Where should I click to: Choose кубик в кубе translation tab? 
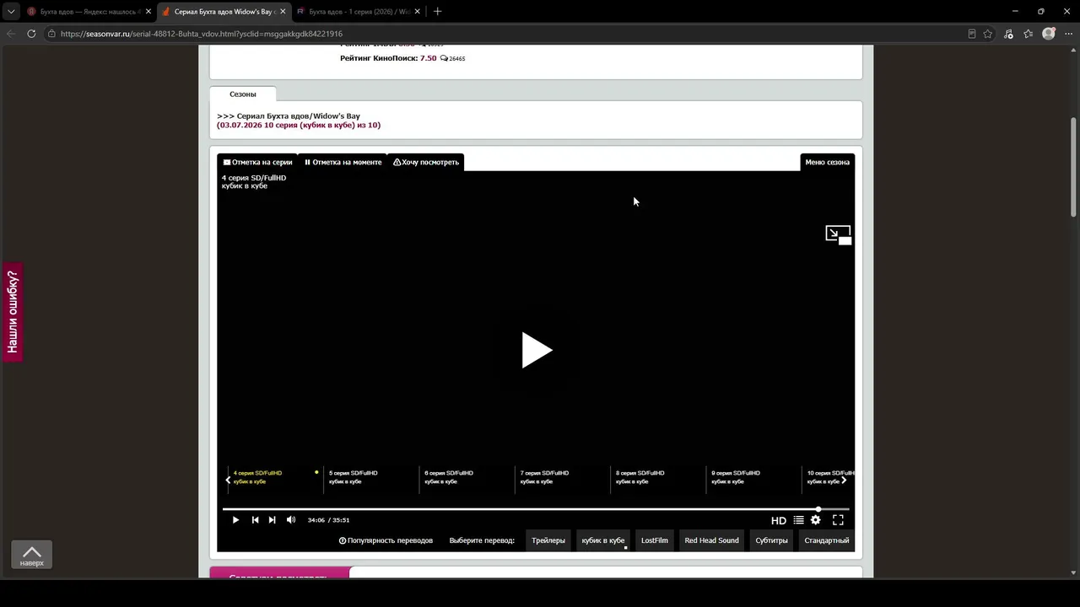pyautogui.click(x=603, y=540)
